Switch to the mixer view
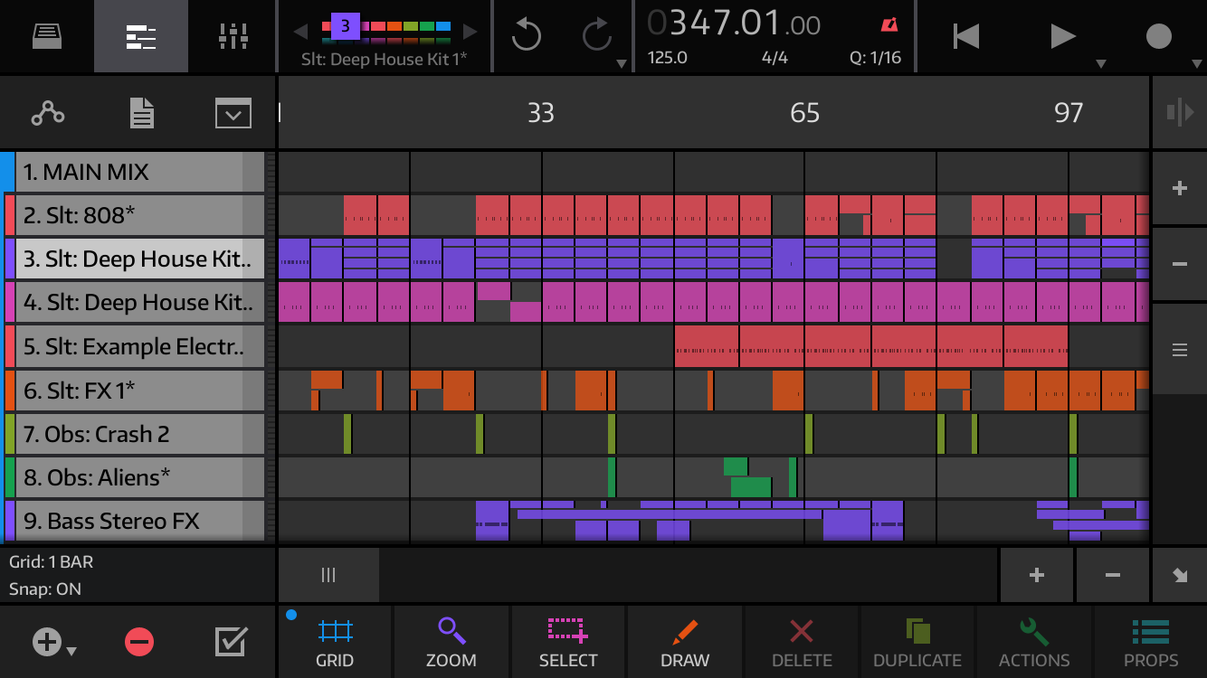The height and width of the screenshot is (678, 1207). click(x=233, y=36)
